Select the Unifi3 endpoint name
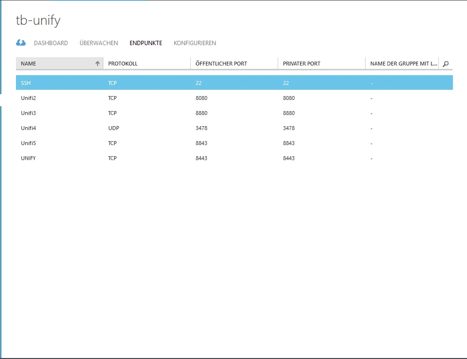This screenshot has height=359, width=467. (x=28, y=113)
